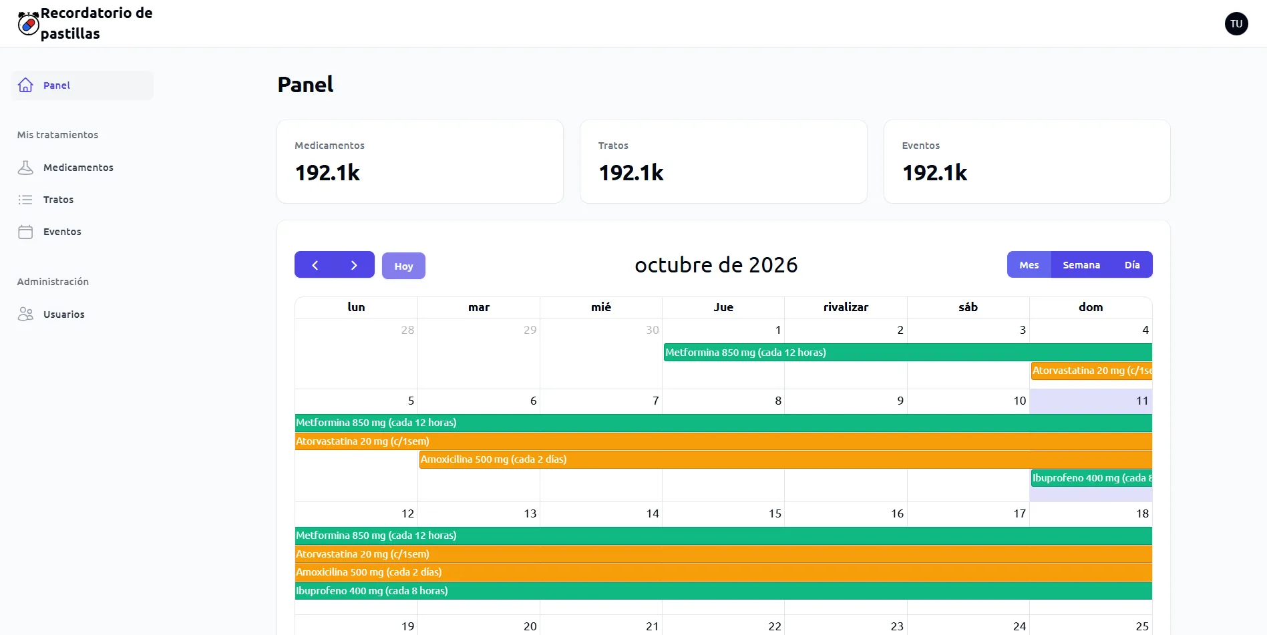1267x635 pixels.
Task: Click the Panel home icon
Action: point(25,85)
